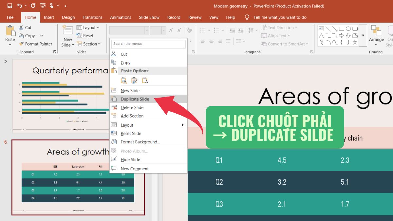Expand the shapes gallery More arrow
Image resolution: width=393 pixels, height=221 pixels.
pos(363,35)
